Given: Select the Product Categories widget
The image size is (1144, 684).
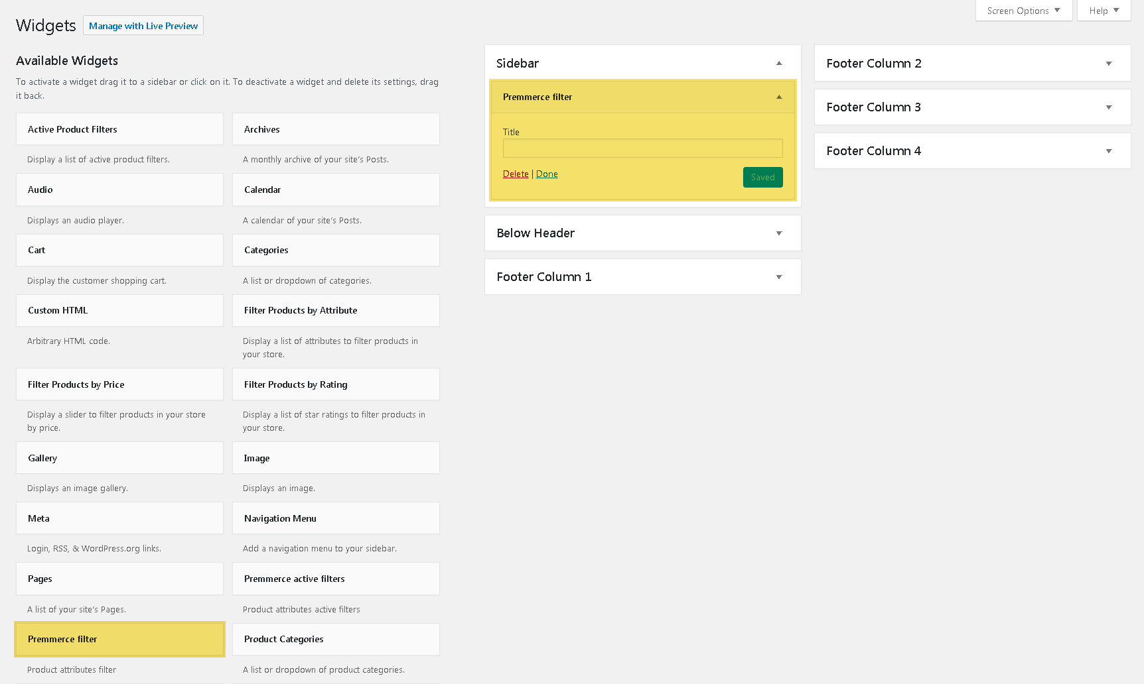Looking at the screenshot, I should click(336, 639).
